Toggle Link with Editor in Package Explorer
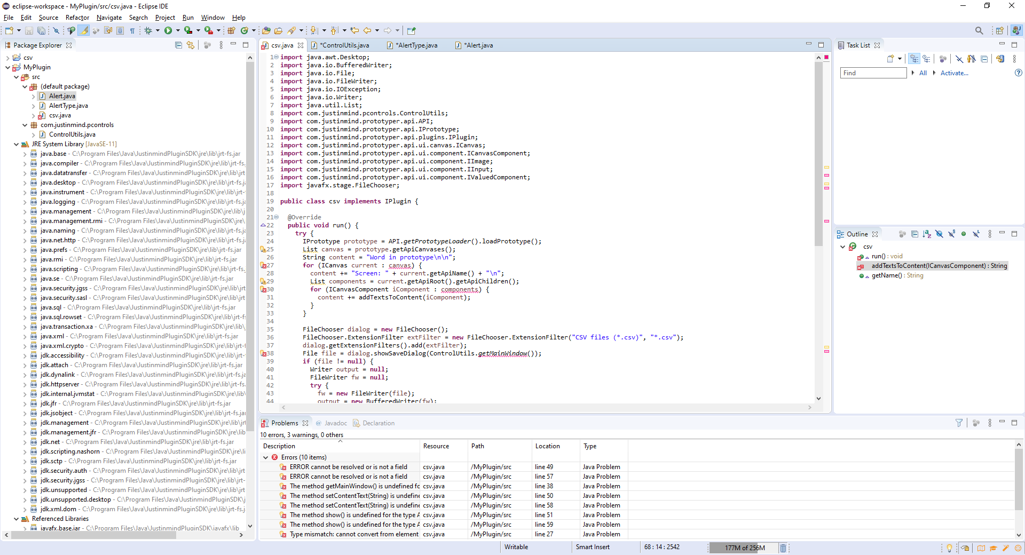Viewport: 1025px width, 555px height. [x=191, y=45]
